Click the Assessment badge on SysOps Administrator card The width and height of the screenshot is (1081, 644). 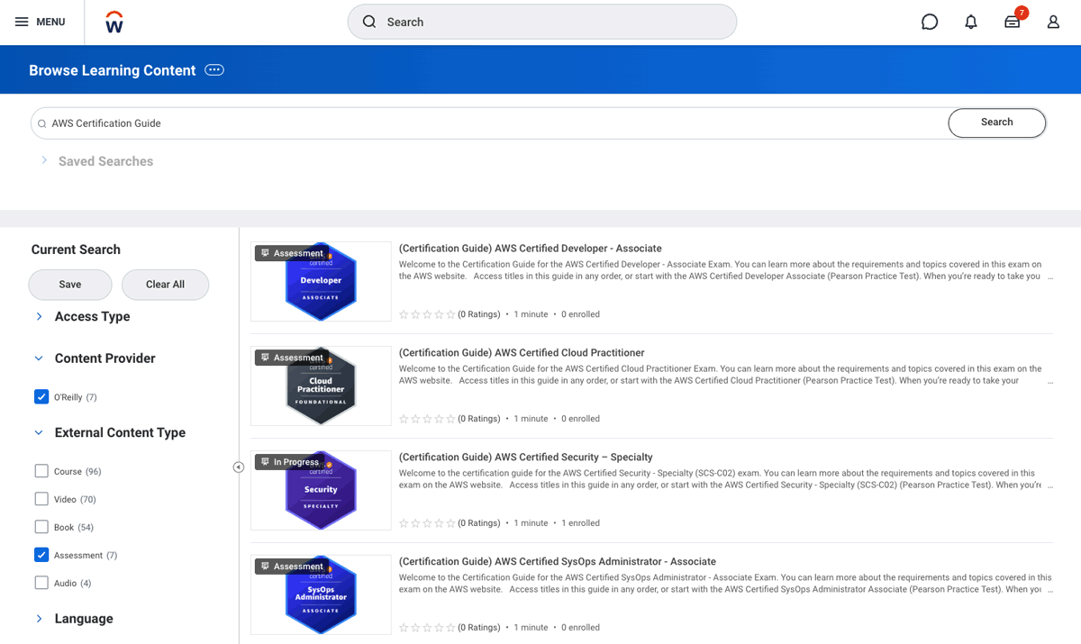[x=291, y=567]
